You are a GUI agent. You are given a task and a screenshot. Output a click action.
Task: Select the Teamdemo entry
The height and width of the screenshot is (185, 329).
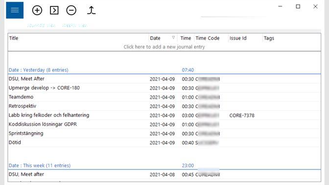(x=164, y=97)
